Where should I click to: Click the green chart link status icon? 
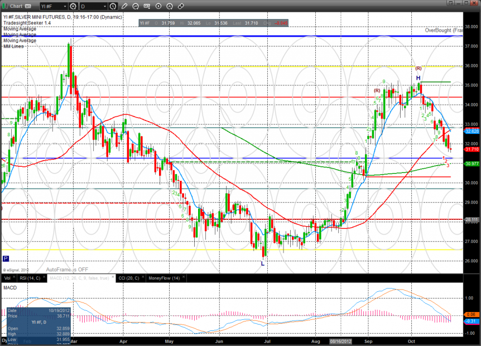pyautogui.click(x=4, y=6)
